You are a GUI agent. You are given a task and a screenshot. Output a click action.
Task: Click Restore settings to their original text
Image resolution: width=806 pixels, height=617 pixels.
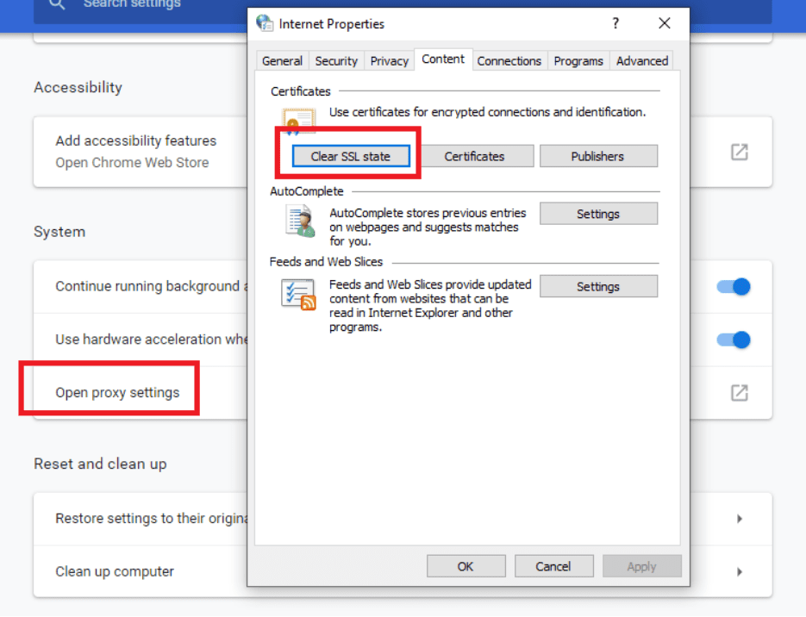(152, 519)
